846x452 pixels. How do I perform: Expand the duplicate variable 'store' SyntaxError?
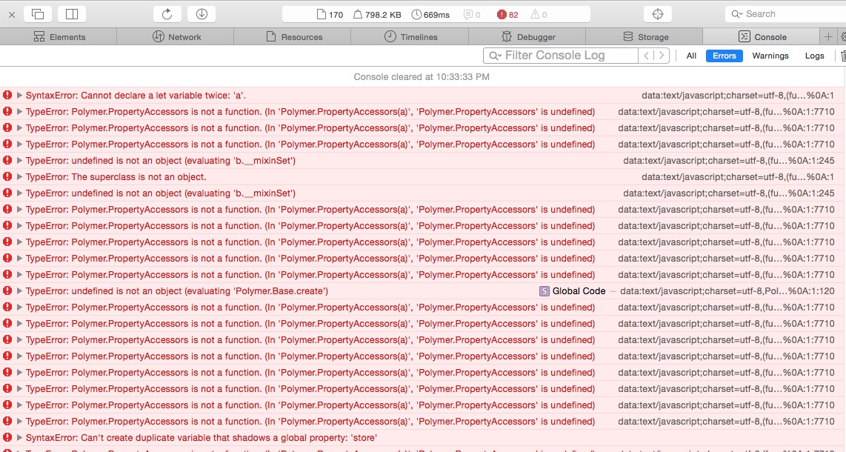[x=19, y=437]
